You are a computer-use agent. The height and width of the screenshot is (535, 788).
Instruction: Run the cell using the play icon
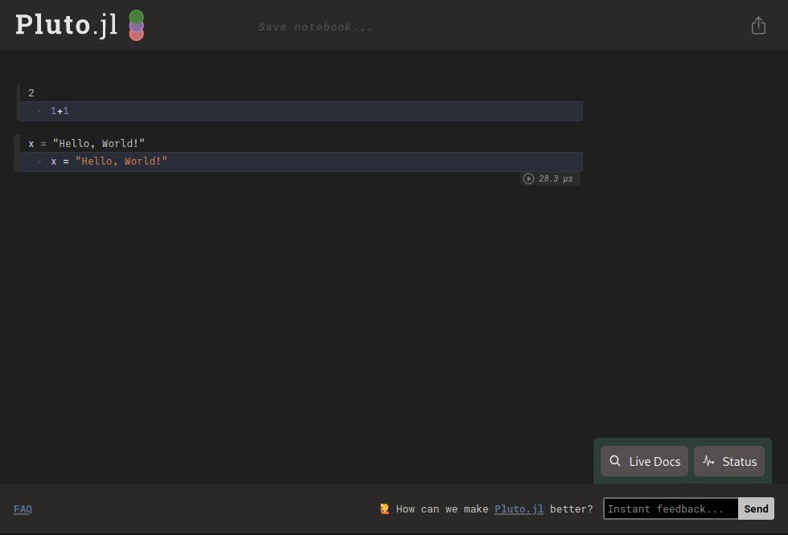pyautogui.click(x=528, y=178)
